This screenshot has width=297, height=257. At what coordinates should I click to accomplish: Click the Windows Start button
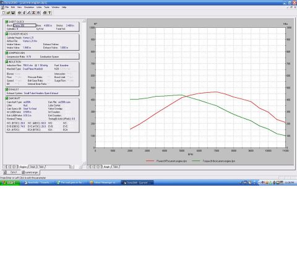(x=10, y=183)
